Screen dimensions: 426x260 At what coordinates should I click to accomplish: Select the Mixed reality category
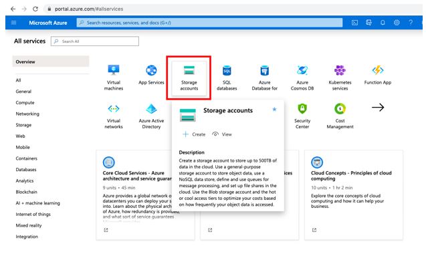29,225
